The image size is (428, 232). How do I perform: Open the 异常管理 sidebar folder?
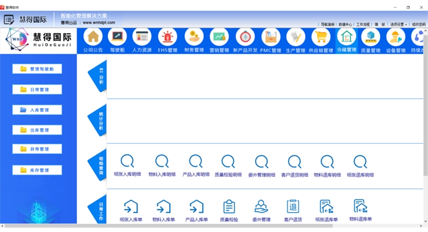[37, 149]
